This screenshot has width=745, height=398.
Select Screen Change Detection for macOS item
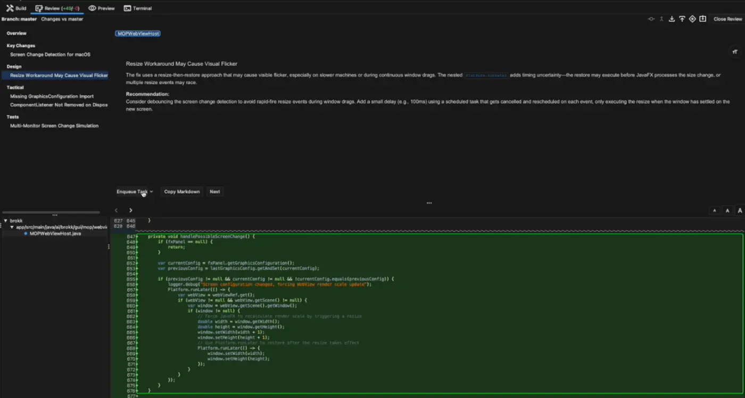(x=51, y=54)
